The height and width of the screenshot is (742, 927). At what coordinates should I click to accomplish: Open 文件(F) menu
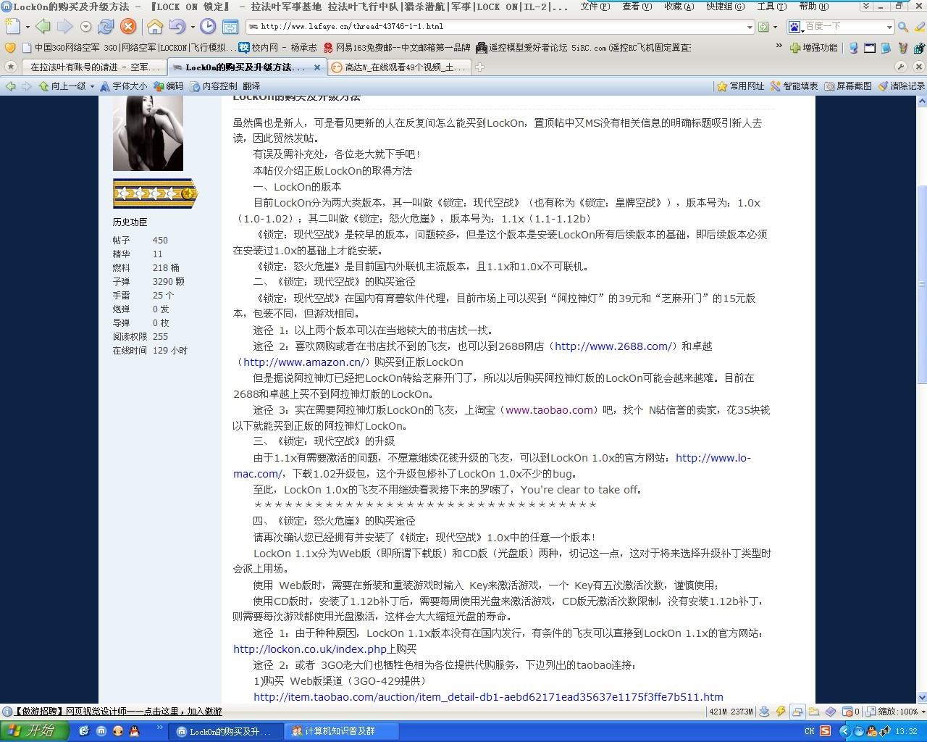pos(595,7)
